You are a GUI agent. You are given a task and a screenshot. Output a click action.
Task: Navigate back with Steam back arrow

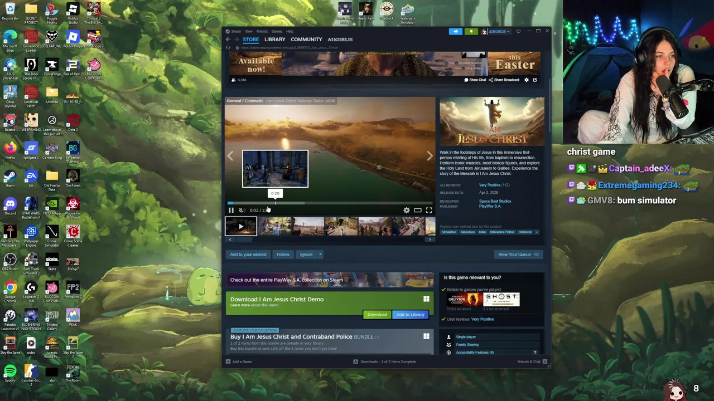pos(228,40)
